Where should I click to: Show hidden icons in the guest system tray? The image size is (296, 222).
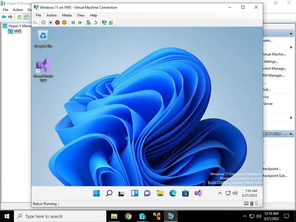220,193
